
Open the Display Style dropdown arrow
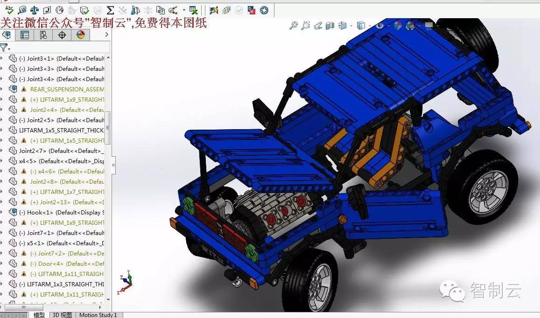(x=370, y=26)
